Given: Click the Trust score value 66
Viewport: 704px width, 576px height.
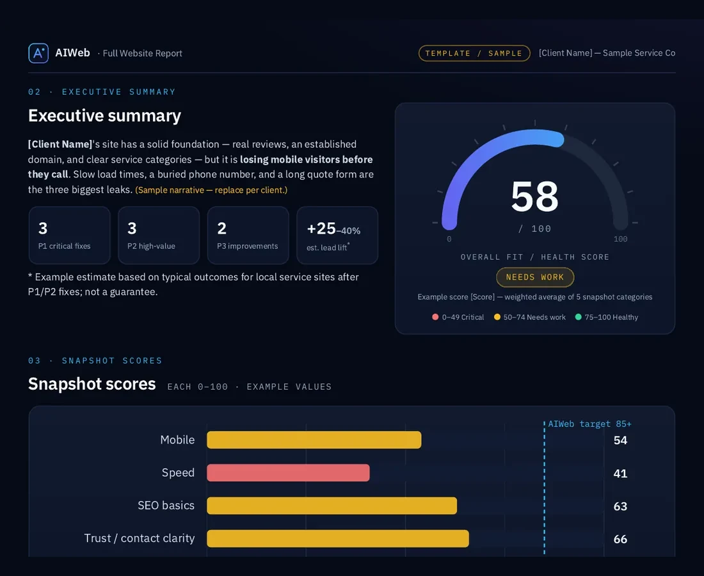Looking at the screenshot, I should 620,539.
